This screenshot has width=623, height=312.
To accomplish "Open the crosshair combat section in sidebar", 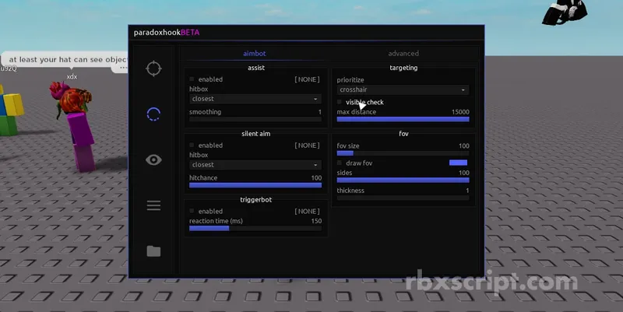I will (x=153, y=68).
